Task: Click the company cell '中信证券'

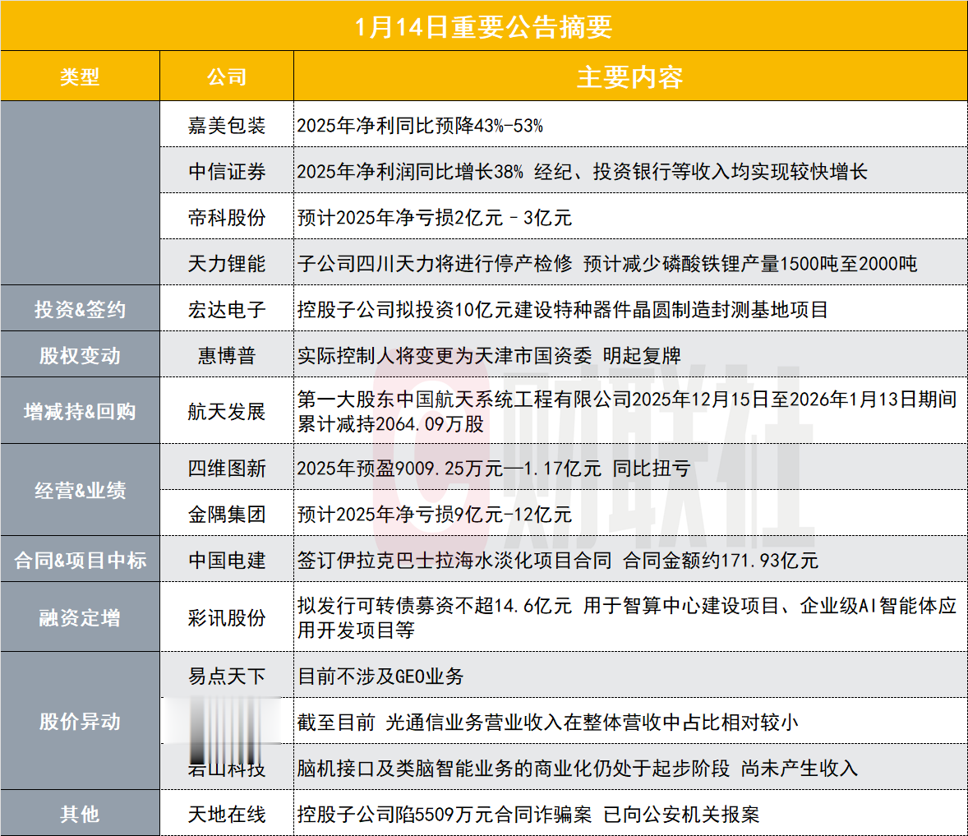Action: tap(227, 172)
